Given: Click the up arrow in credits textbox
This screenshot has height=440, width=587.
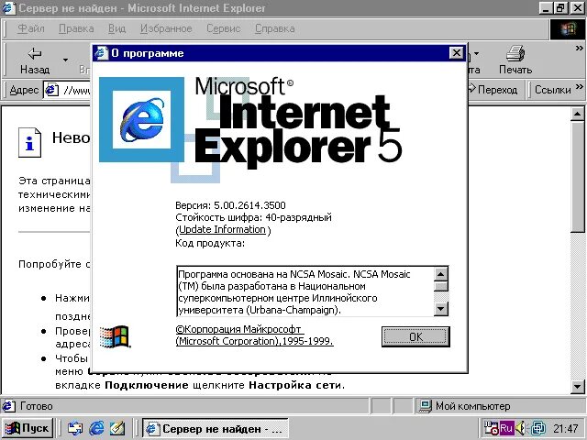Looking at the screenshot, I should click(x=441, y=274).
